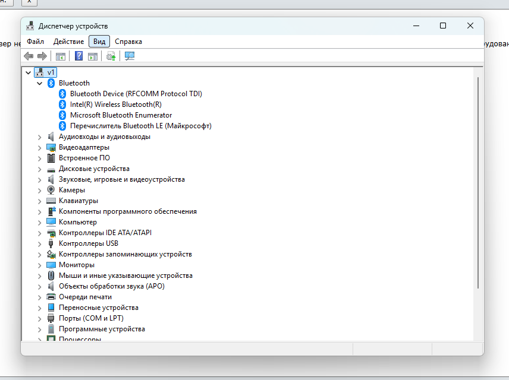The image size is (509, 380).
Task: Open the Файл menu
Action: tap(35, 42)
